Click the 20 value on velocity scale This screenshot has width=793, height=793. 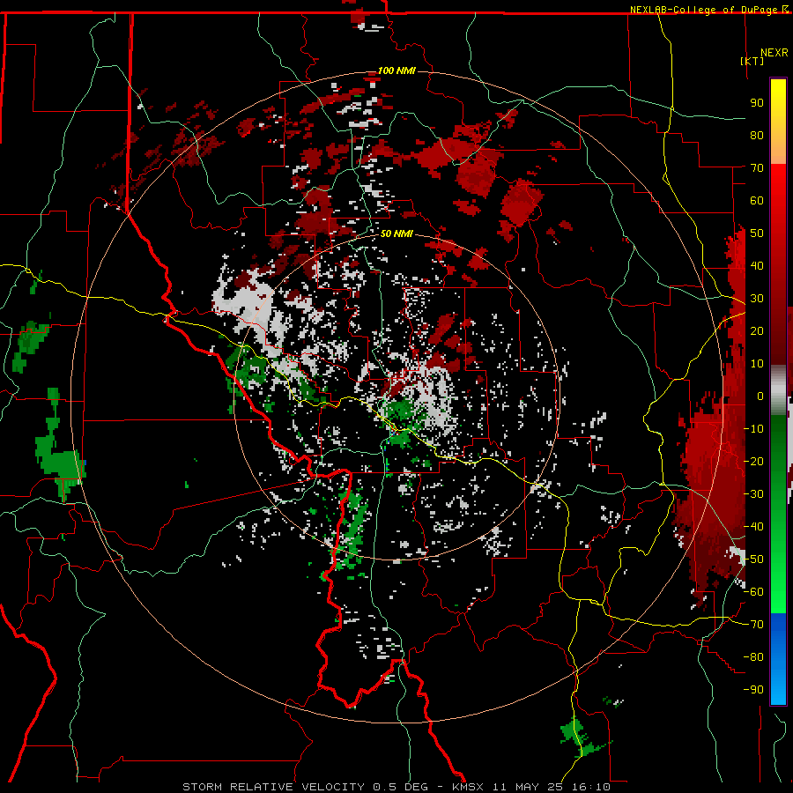point(757,330)
